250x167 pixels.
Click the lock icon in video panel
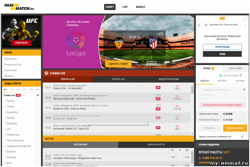tap(199, 25)
